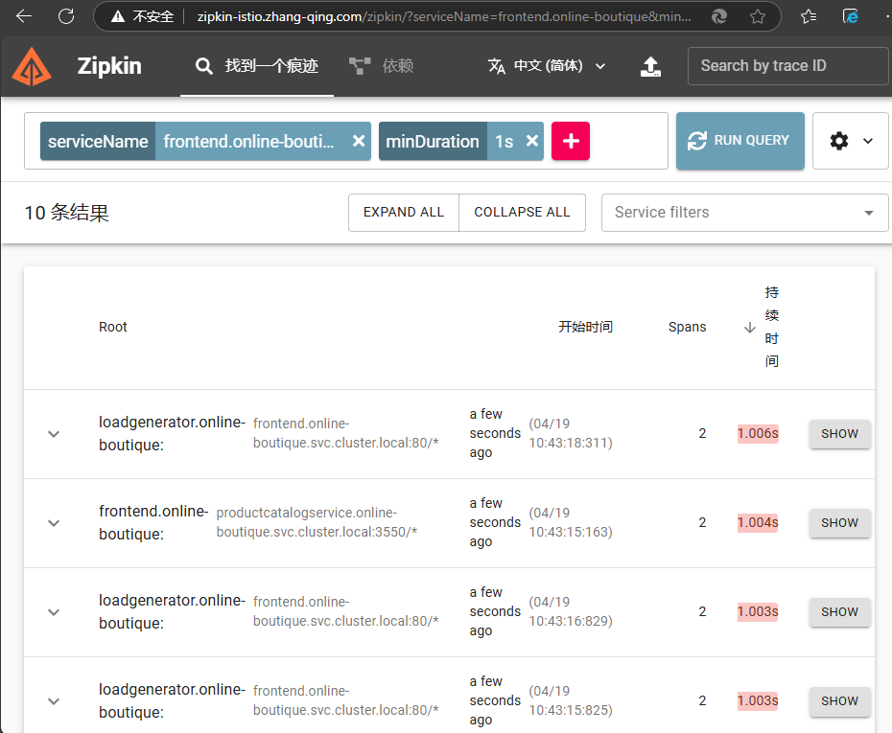Click the Internet Explorer mode icon
892x733 pixels.
pyautogui.click(x=851, y=16)
